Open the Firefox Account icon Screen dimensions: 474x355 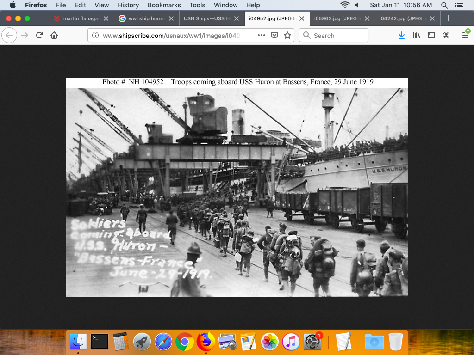[446, 35]
